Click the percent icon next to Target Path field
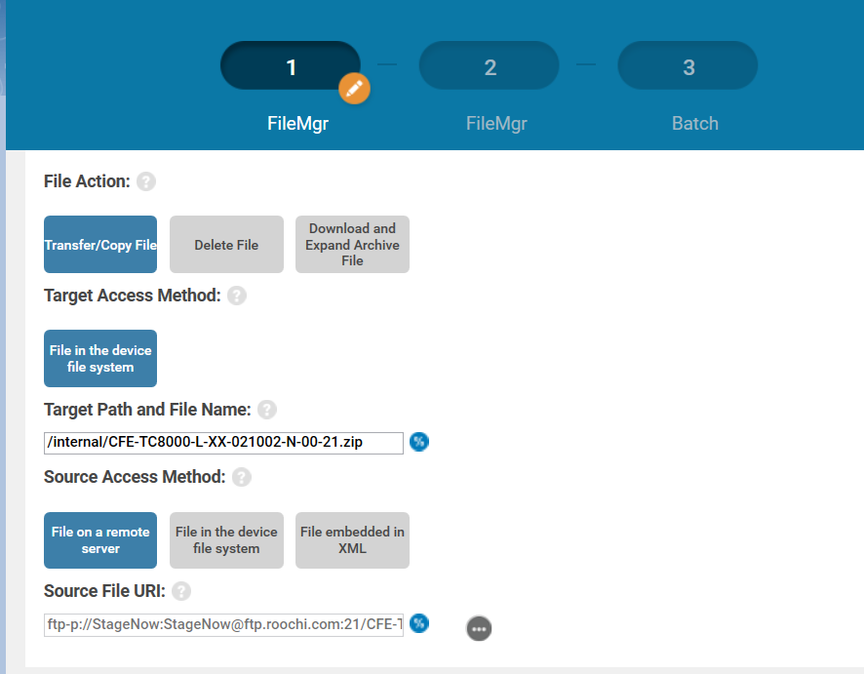The height and width of the screenshot is (674, 864). click(419, 442)
